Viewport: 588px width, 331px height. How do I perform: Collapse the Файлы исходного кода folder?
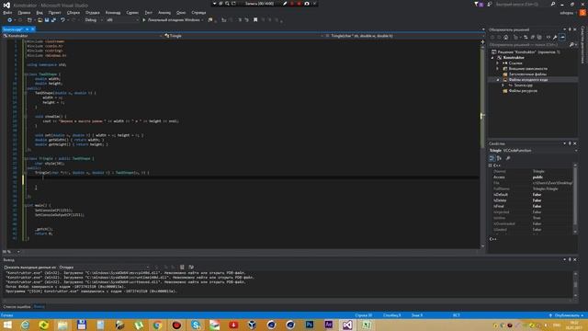[498, 80]
